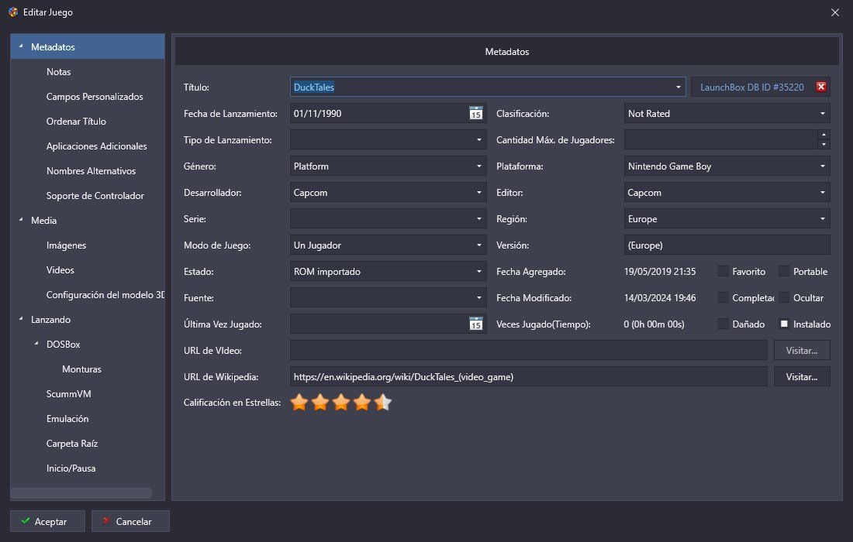Collapse the Media tree section
Screen dimensions: 853x542
[x=21, y=220]
